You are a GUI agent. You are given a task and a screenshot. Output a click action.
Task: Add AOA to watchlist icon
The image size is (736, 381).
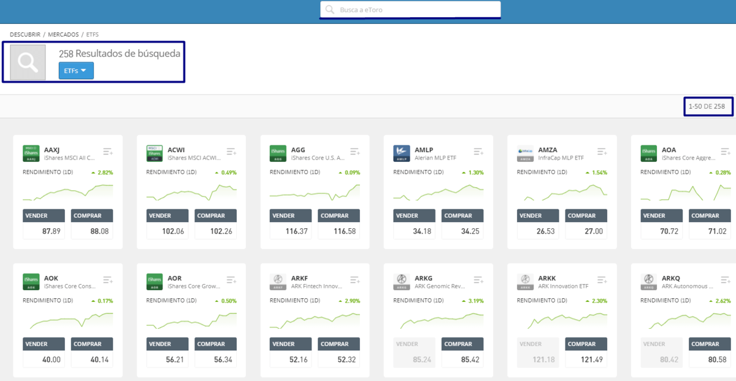coord(726,152)
